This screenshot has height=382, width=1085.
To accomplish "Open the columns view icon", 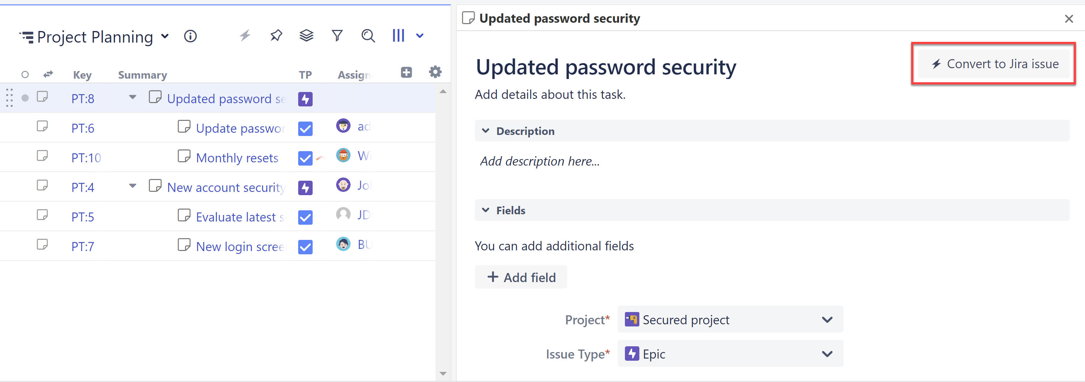I will click(x=398, y=36).
